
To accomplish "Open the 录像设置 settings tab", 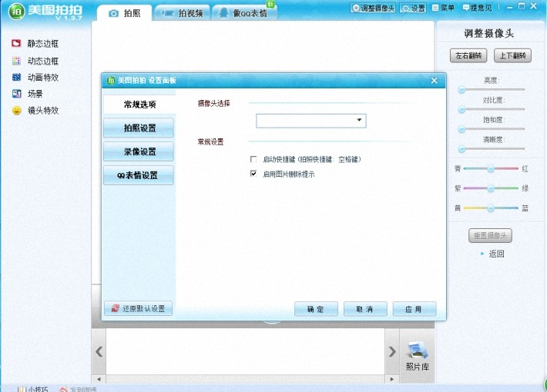I will click(139, 151).
